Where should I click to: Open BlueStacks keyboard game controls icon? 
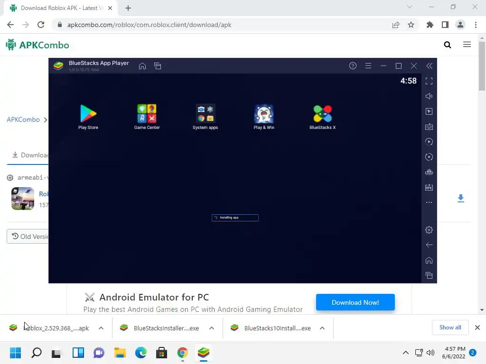click(x=429, y=127)
